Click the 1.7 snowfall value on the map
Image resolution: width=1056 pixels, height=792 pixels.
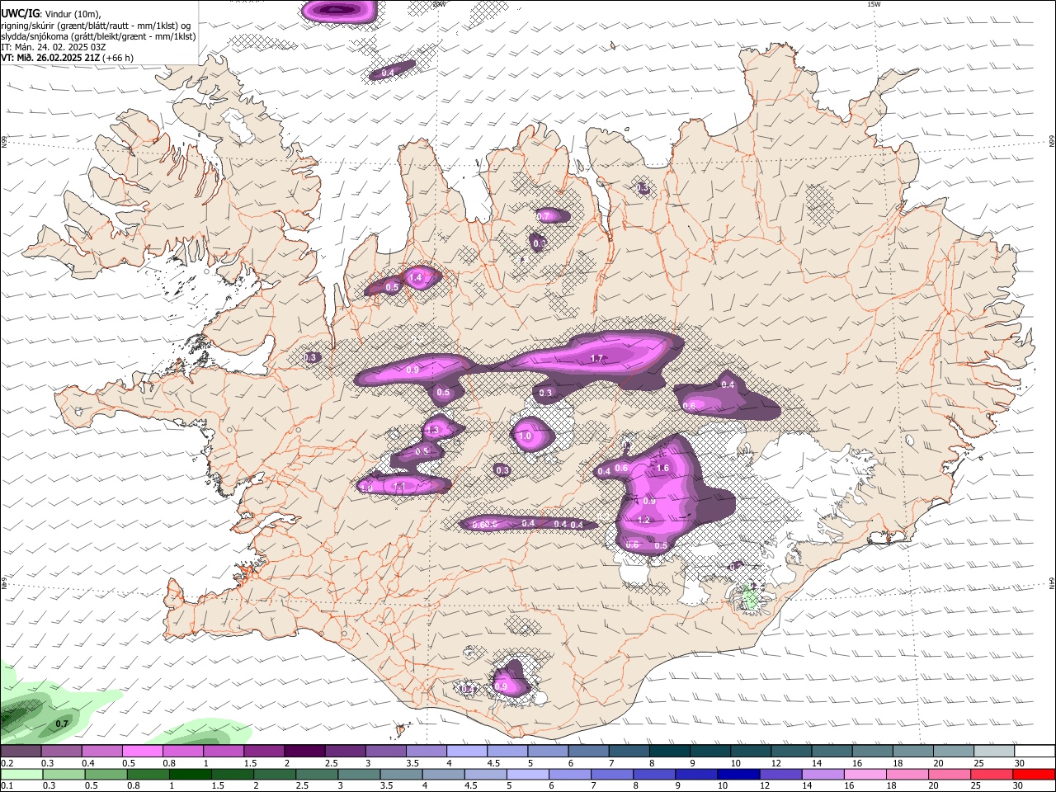598,359
